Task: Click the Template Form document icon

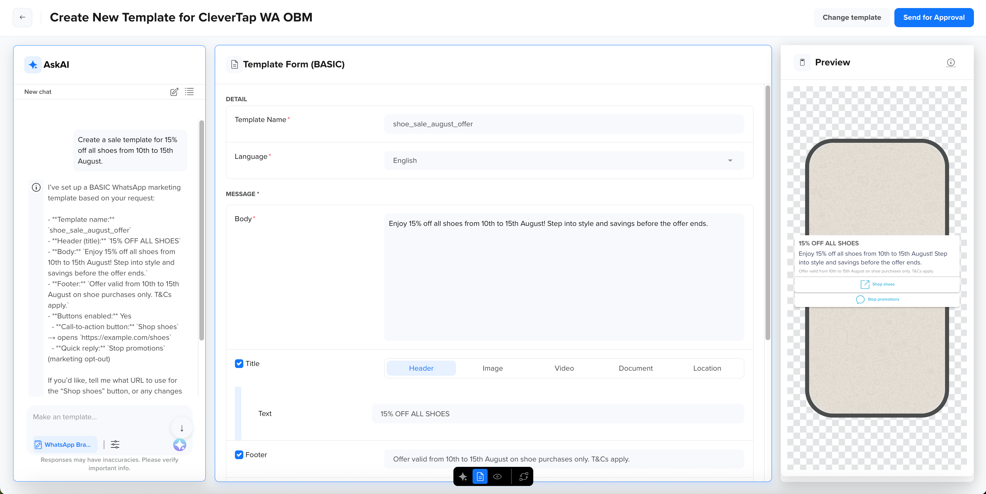Action: 234,65
